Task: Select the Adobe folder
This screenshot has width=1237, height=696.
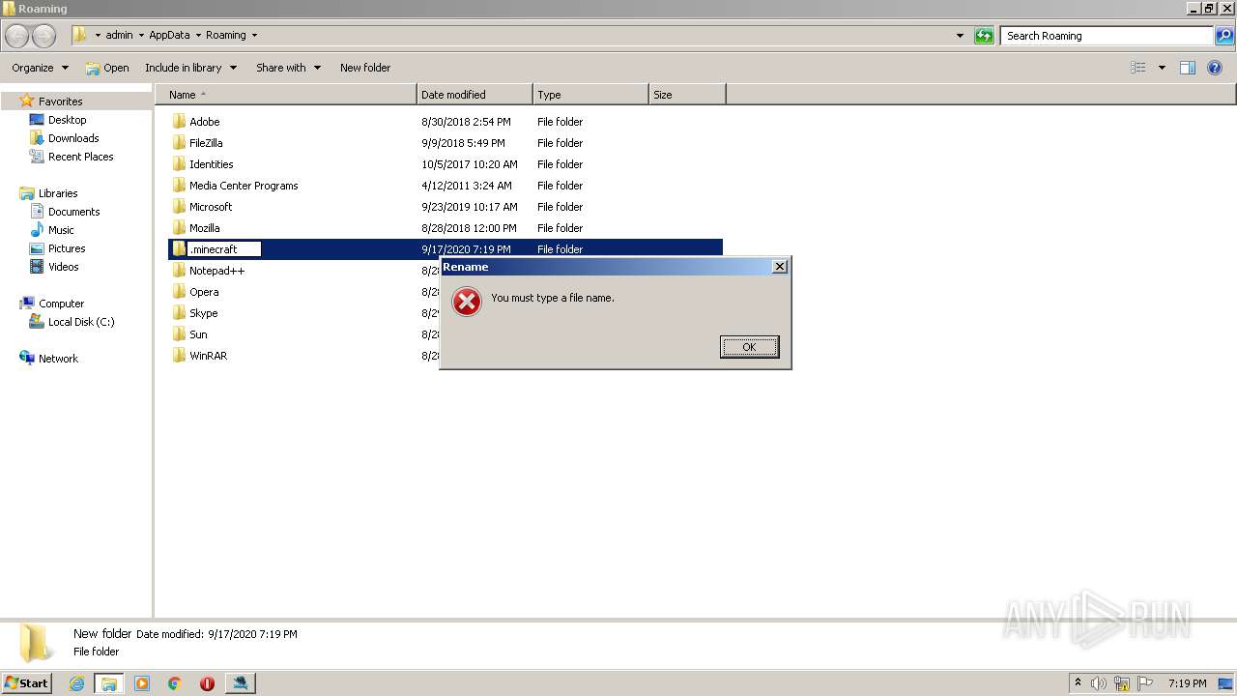Action: pyautogui.click(x=205, y=122)
